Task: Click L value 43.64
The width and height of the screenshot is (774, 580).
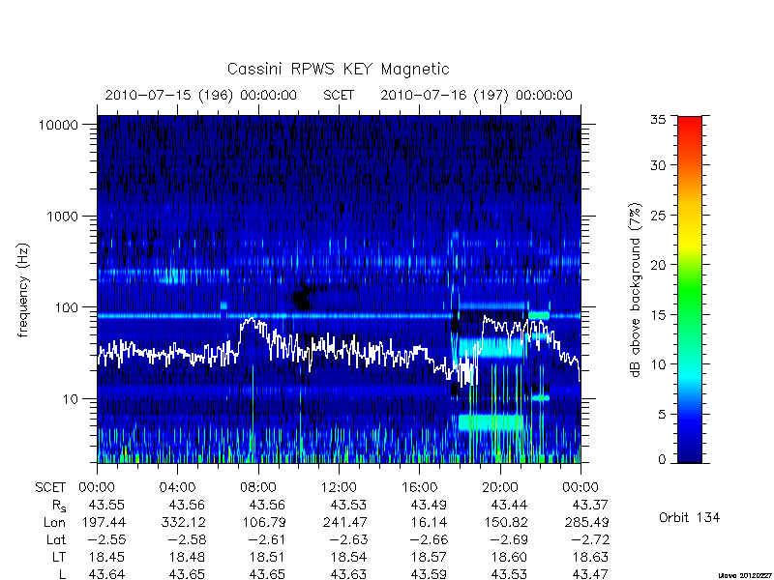Action: (x=106, y=574)
